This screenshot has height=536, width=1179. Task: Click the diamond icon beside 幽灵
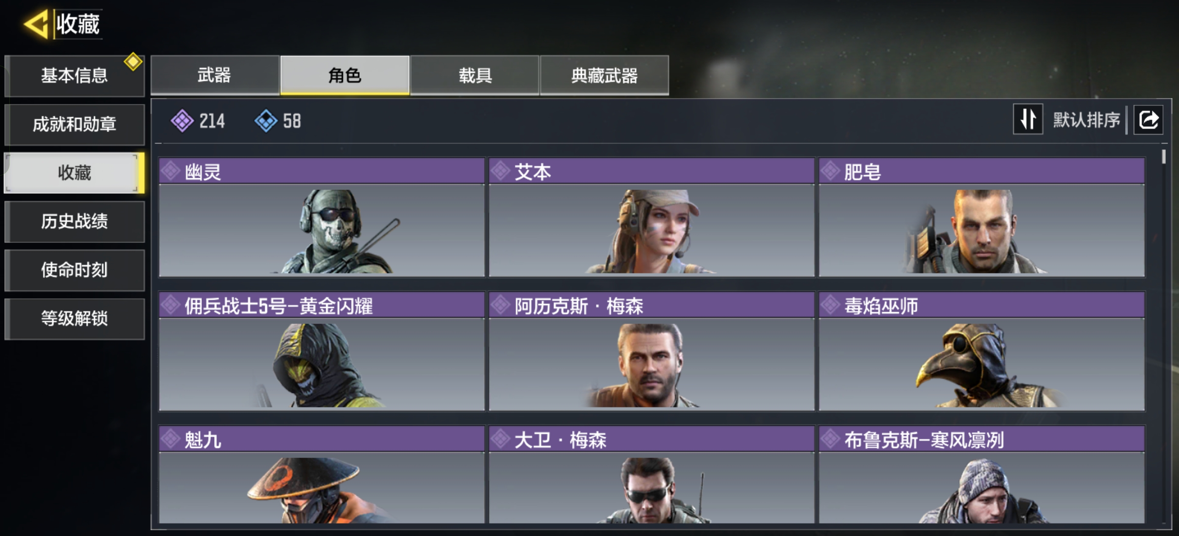171,171
